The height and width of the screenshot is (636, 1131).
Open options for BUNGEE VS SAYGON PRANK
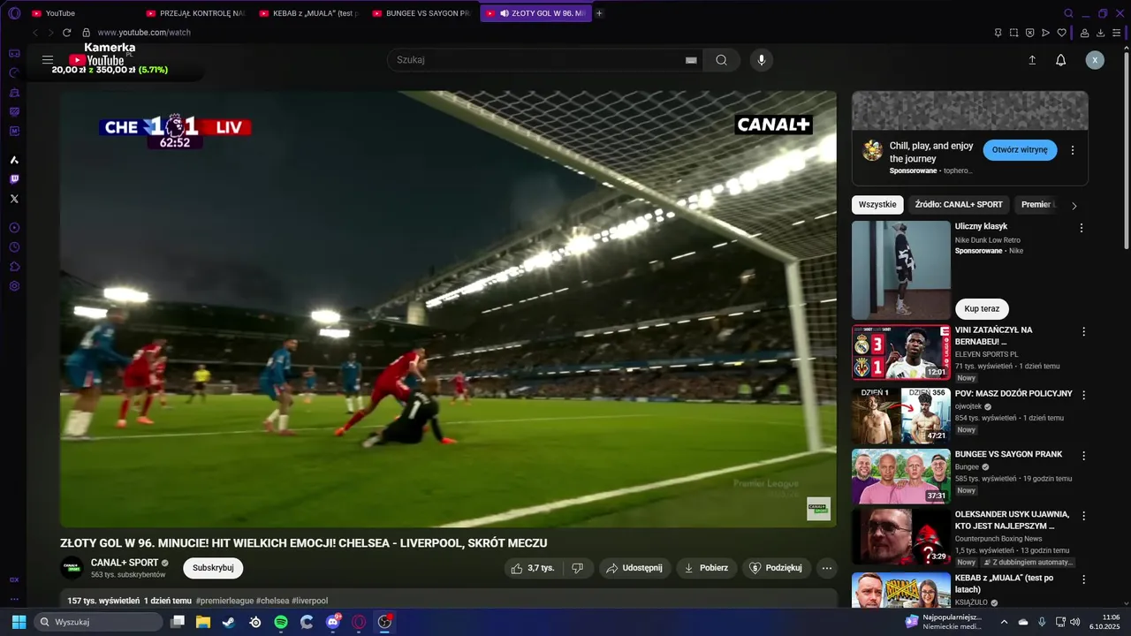(x=1084, y=456)
